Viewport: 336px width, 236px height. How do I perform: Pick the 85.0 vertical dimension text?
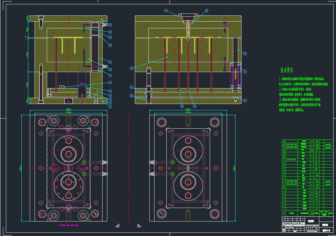coord(27,29)
